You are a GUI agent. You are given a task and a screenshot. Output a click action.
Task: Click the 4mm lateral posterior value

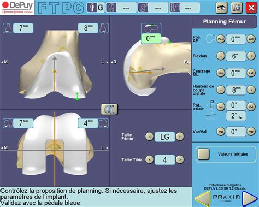[88, 123]
